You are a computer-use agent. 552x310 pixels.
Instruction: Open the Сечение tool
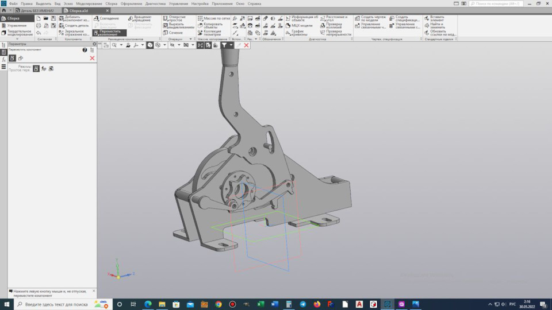coord(173,33)
